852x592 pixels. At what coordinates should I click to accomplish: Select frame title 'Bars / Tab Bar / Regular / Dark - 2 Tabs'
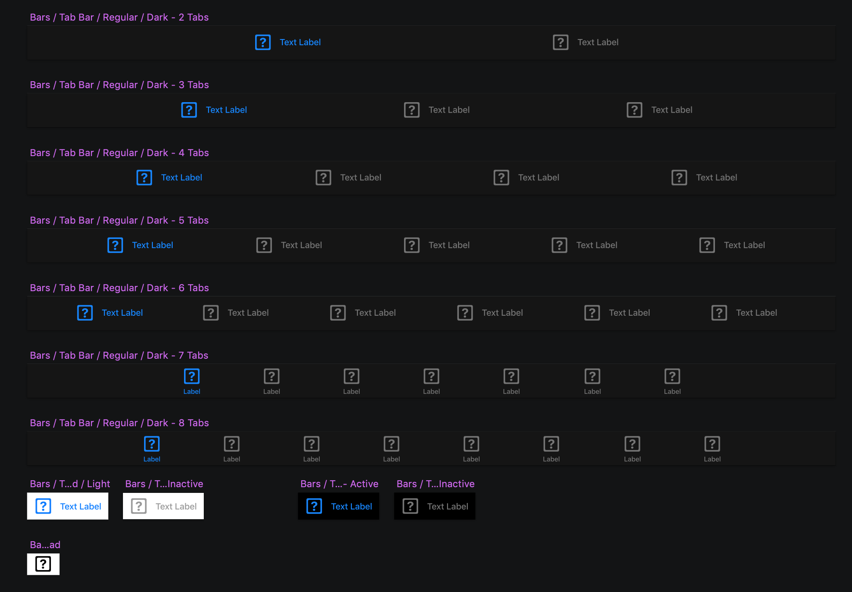click(x=119, y=18)
